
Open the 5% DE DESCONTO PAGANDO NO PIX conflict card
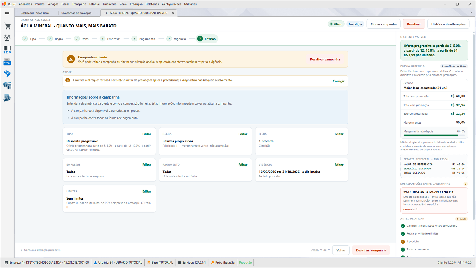pos(434,200)
